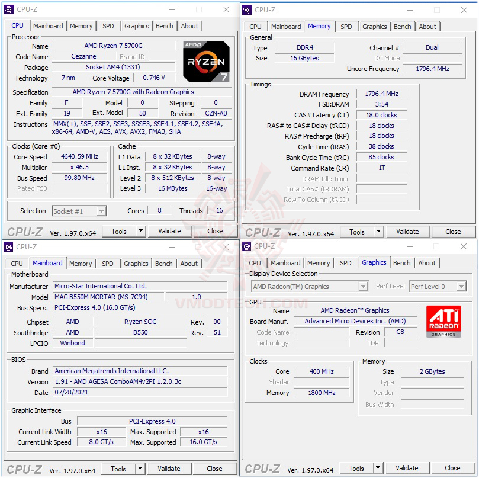Viewport: 479px width, 478px height.
Task: Switch to the SPD tab in the CPU window
Action: point(108,26)
